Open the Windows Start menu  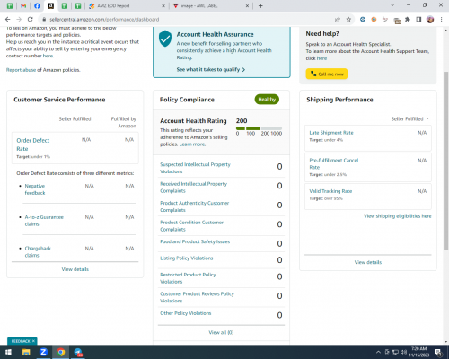tap(8, 352)
